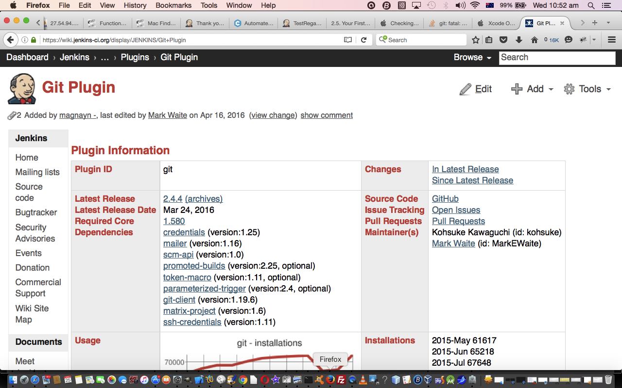622x388 pixels.
Task: Open the Tools menu in the menu bar
Action: [x=209, y=5]
